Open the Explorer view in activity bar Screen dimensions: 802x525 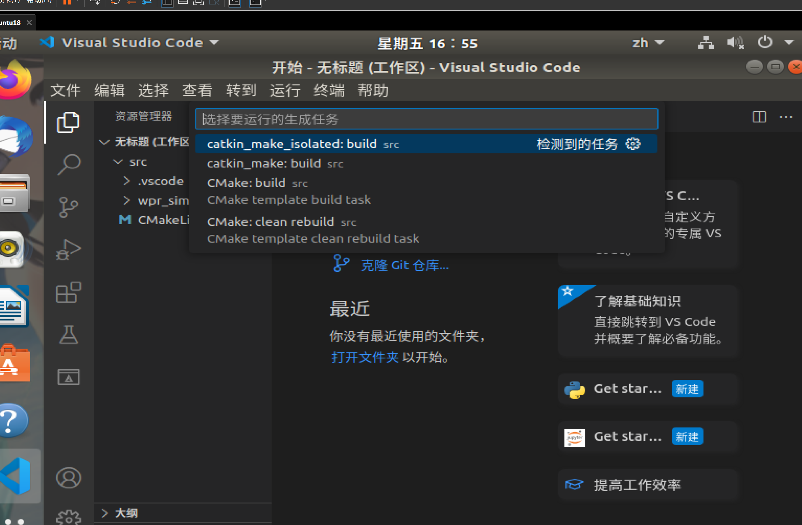(x=69, y=122)
